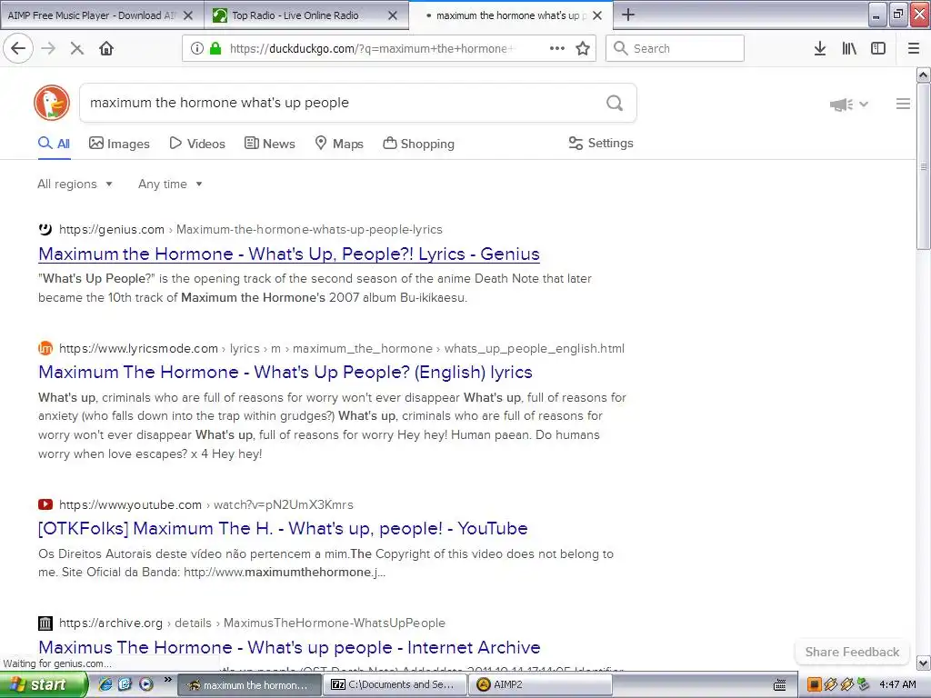
Task: View connection security padlock icon
Action: coord(215,49)
